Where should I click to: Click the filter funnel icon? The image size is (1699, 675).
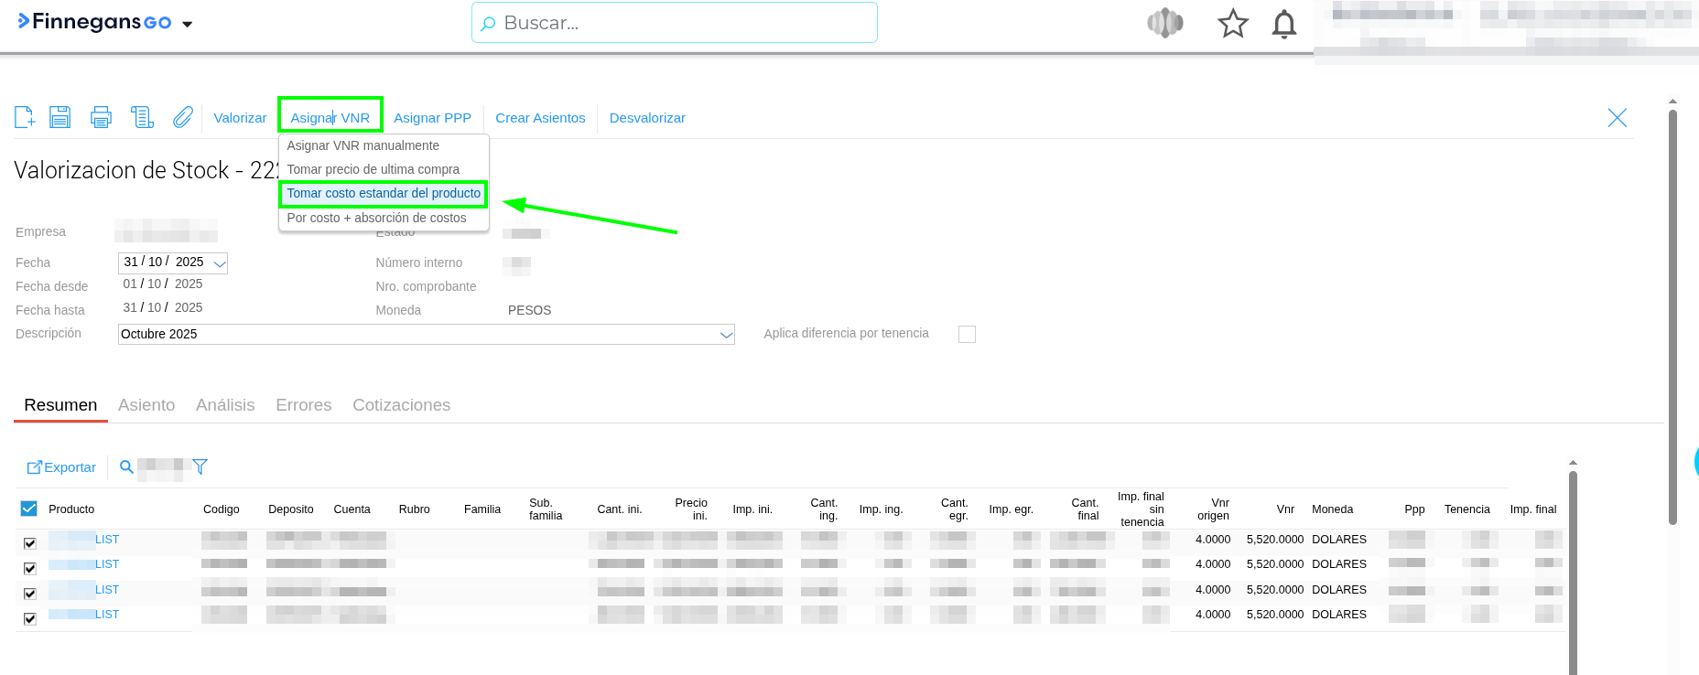point(200,467)
